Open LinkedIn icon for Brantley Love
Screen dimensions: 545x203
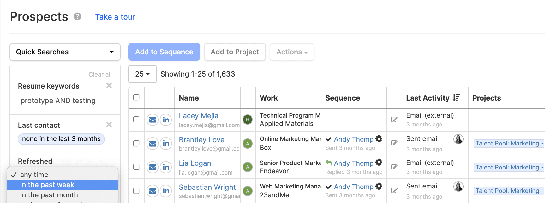click(166, 144)
